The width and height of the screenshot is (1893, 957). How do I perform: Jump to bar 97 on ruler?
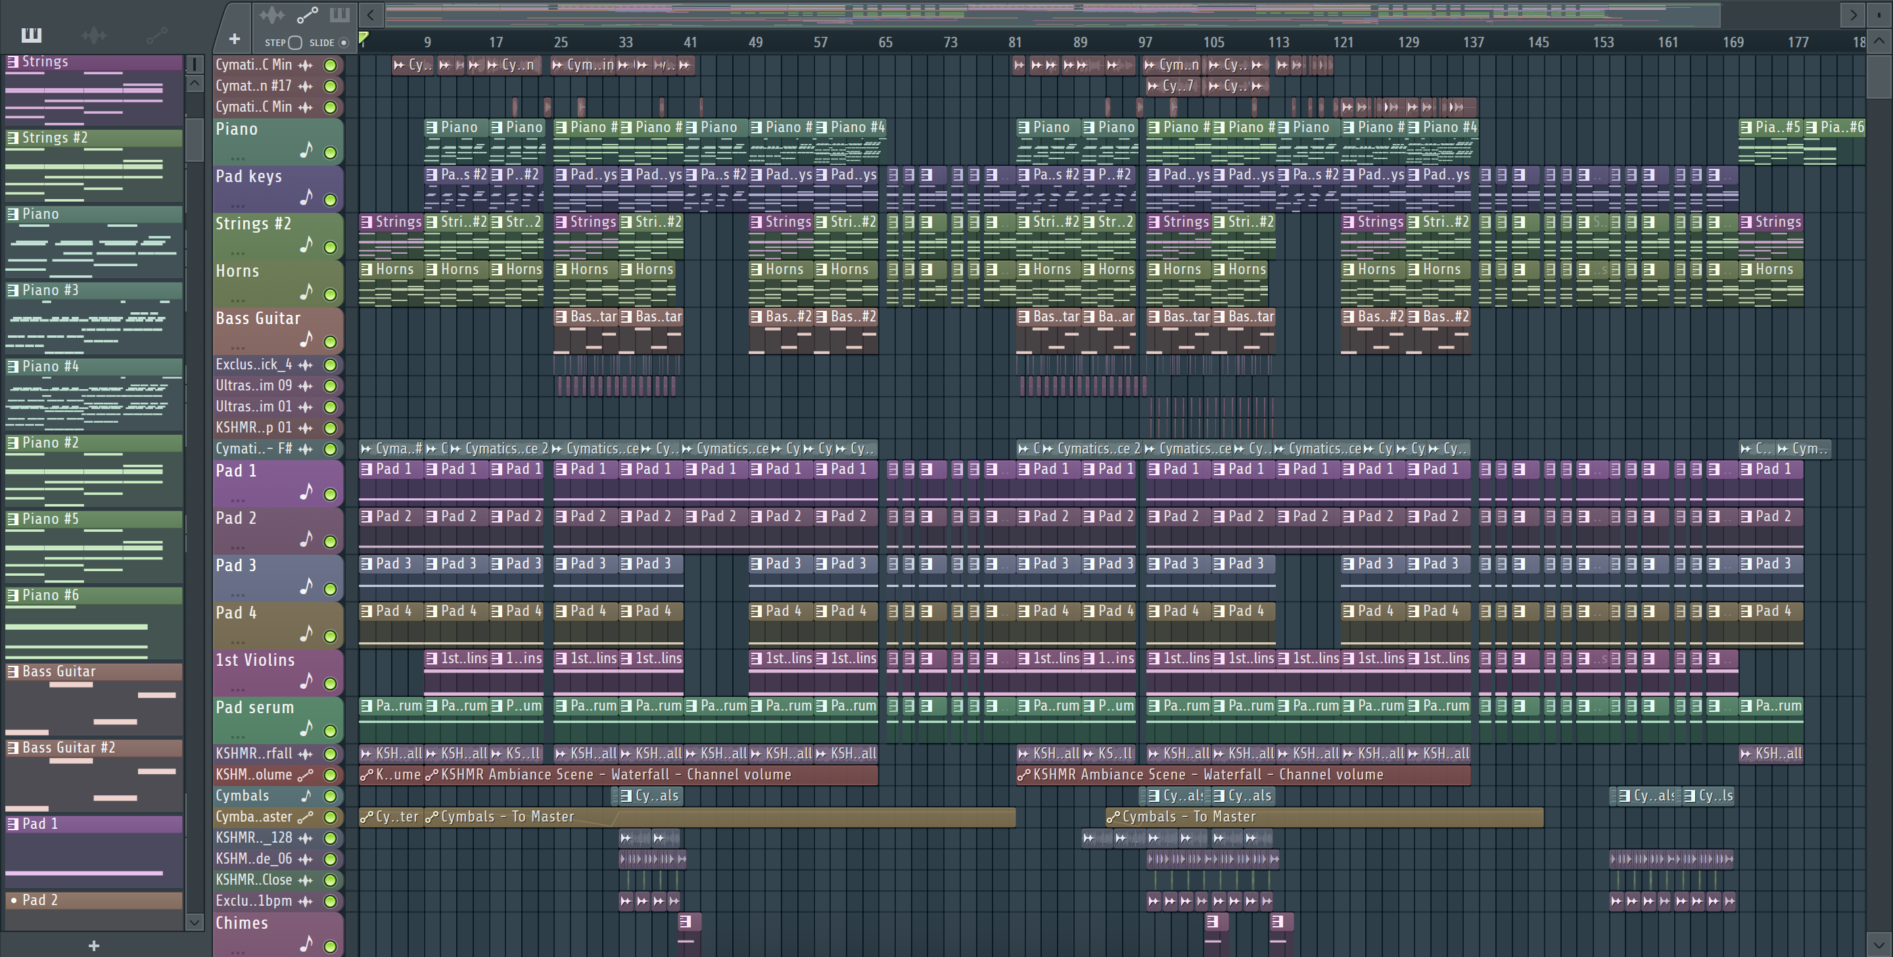(x=1145, y=43)
